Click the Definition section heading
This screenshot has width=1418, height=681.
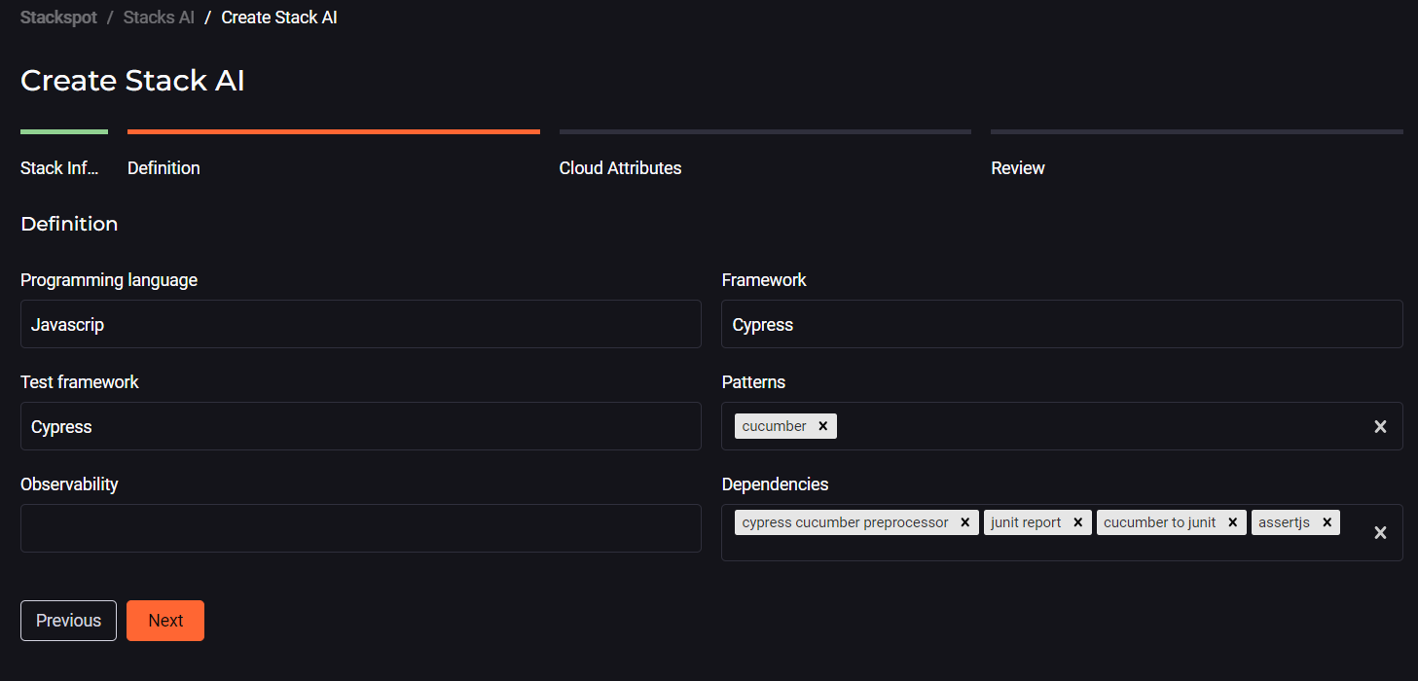tap(69, 224)
